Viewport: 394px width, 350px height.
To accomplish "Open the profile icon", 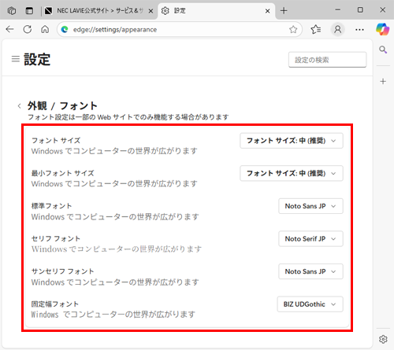I will (x=337, y=29).
